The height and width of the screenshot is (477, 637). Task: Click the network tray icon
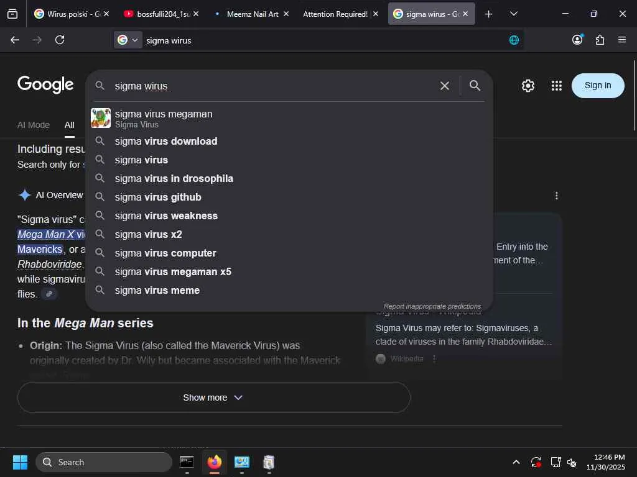(x=556, y=462)
